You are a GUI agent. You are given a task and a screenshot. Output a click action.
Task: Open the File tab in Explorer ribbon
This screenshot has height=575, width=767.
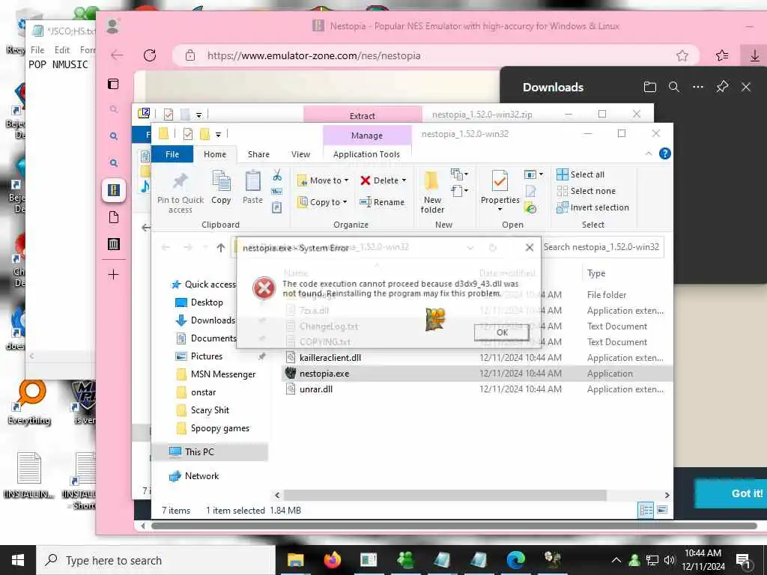coord(172,154)
